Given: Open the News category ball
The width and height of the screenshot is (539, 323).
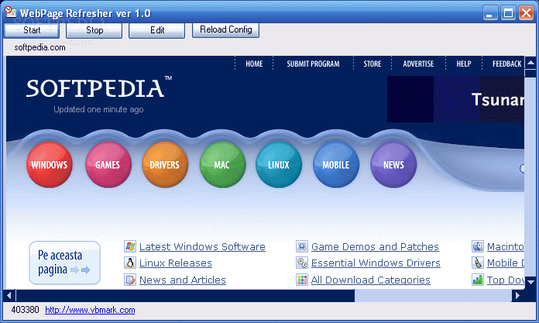Looking at the screenshot, I should click(393, 165).
